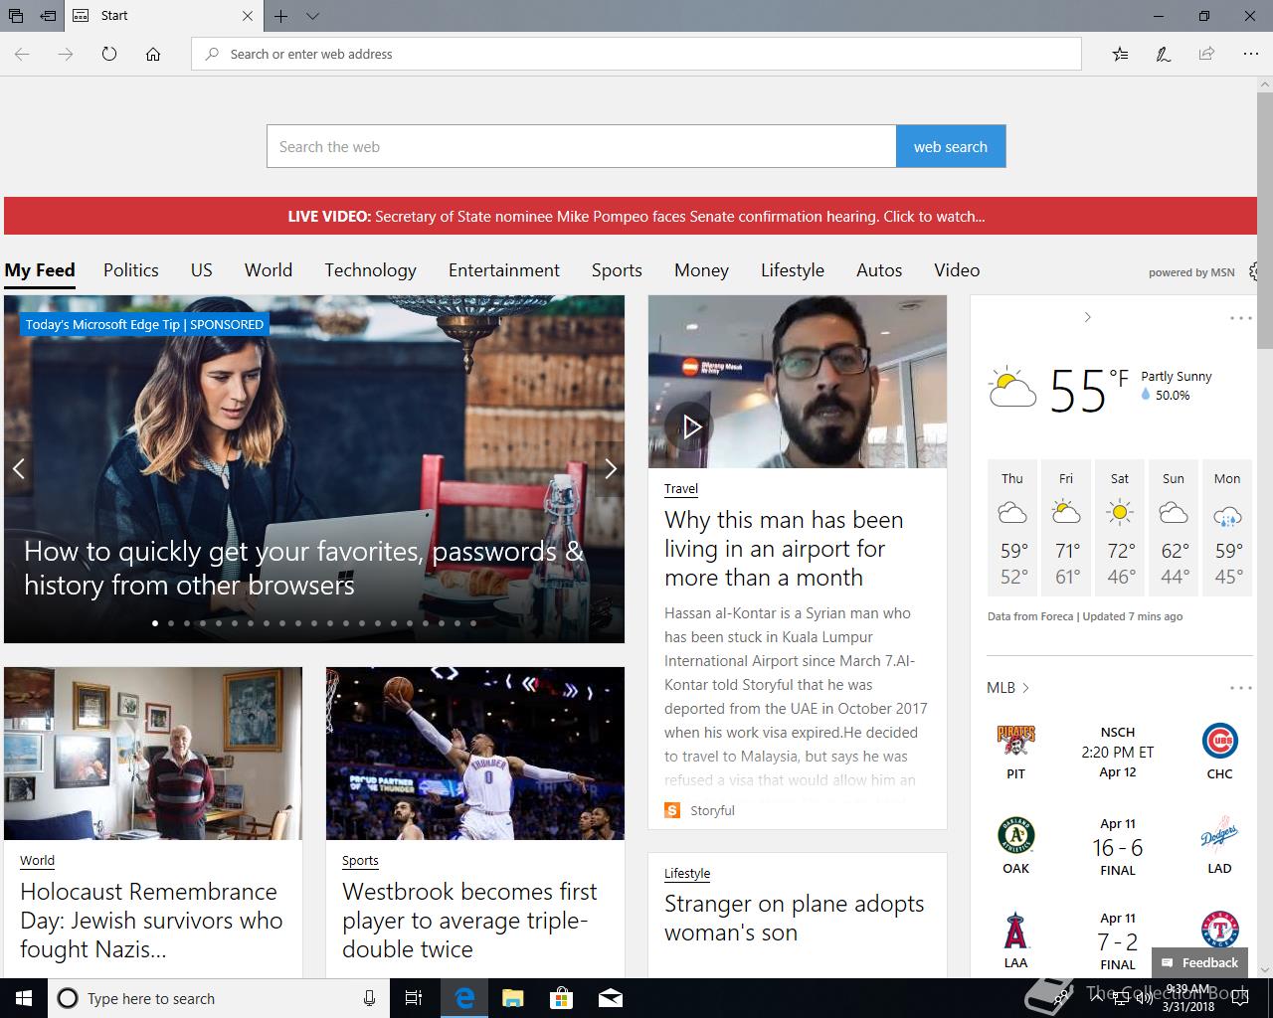Open the Autos tab

point(879,270)
